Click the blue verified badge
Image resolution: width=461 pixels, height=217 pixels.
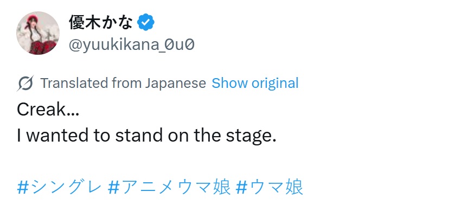(146, 22)
